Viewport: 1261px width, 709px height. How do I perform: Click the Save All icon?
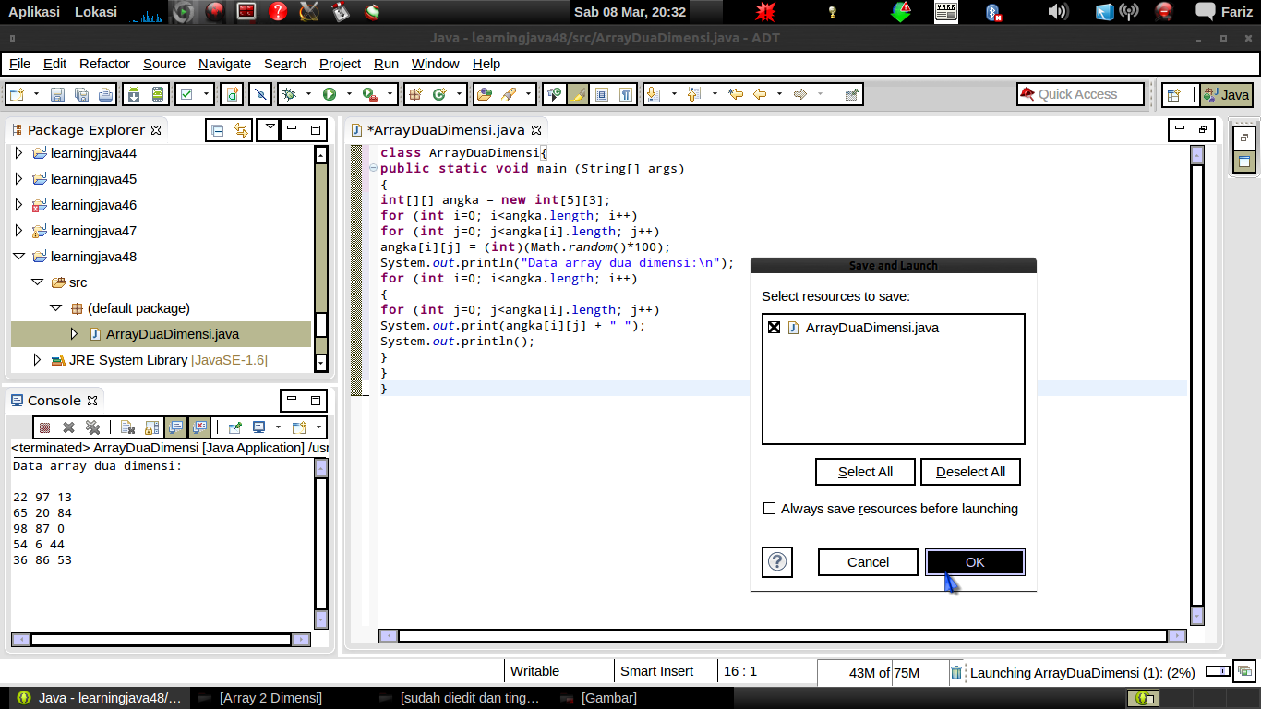(x=81, y=93)
